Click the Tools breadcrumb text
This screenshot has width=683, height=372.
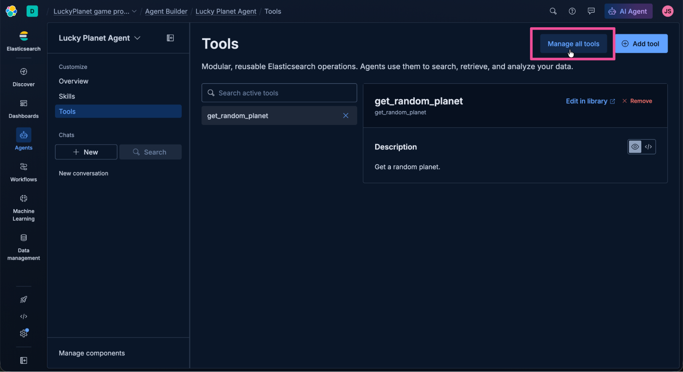pyautogui.click(x=273, y=11)
